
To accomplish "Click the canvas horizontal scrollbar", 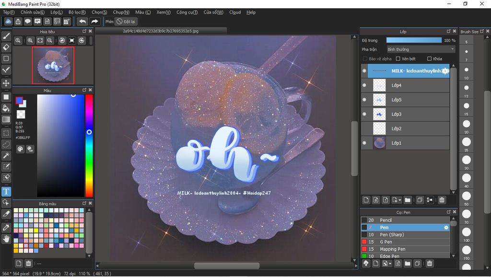I will coord(227,265).
